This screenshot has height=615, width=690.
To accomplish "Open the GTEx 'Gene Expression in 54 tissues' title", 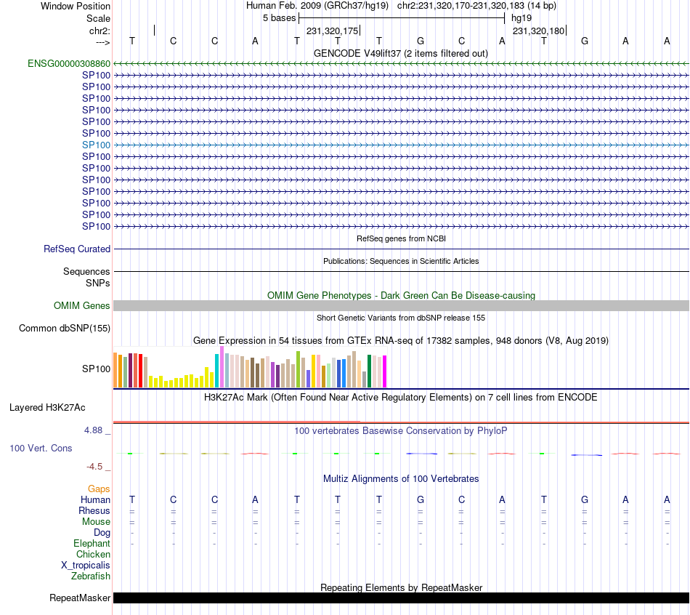I will [401, 340].
